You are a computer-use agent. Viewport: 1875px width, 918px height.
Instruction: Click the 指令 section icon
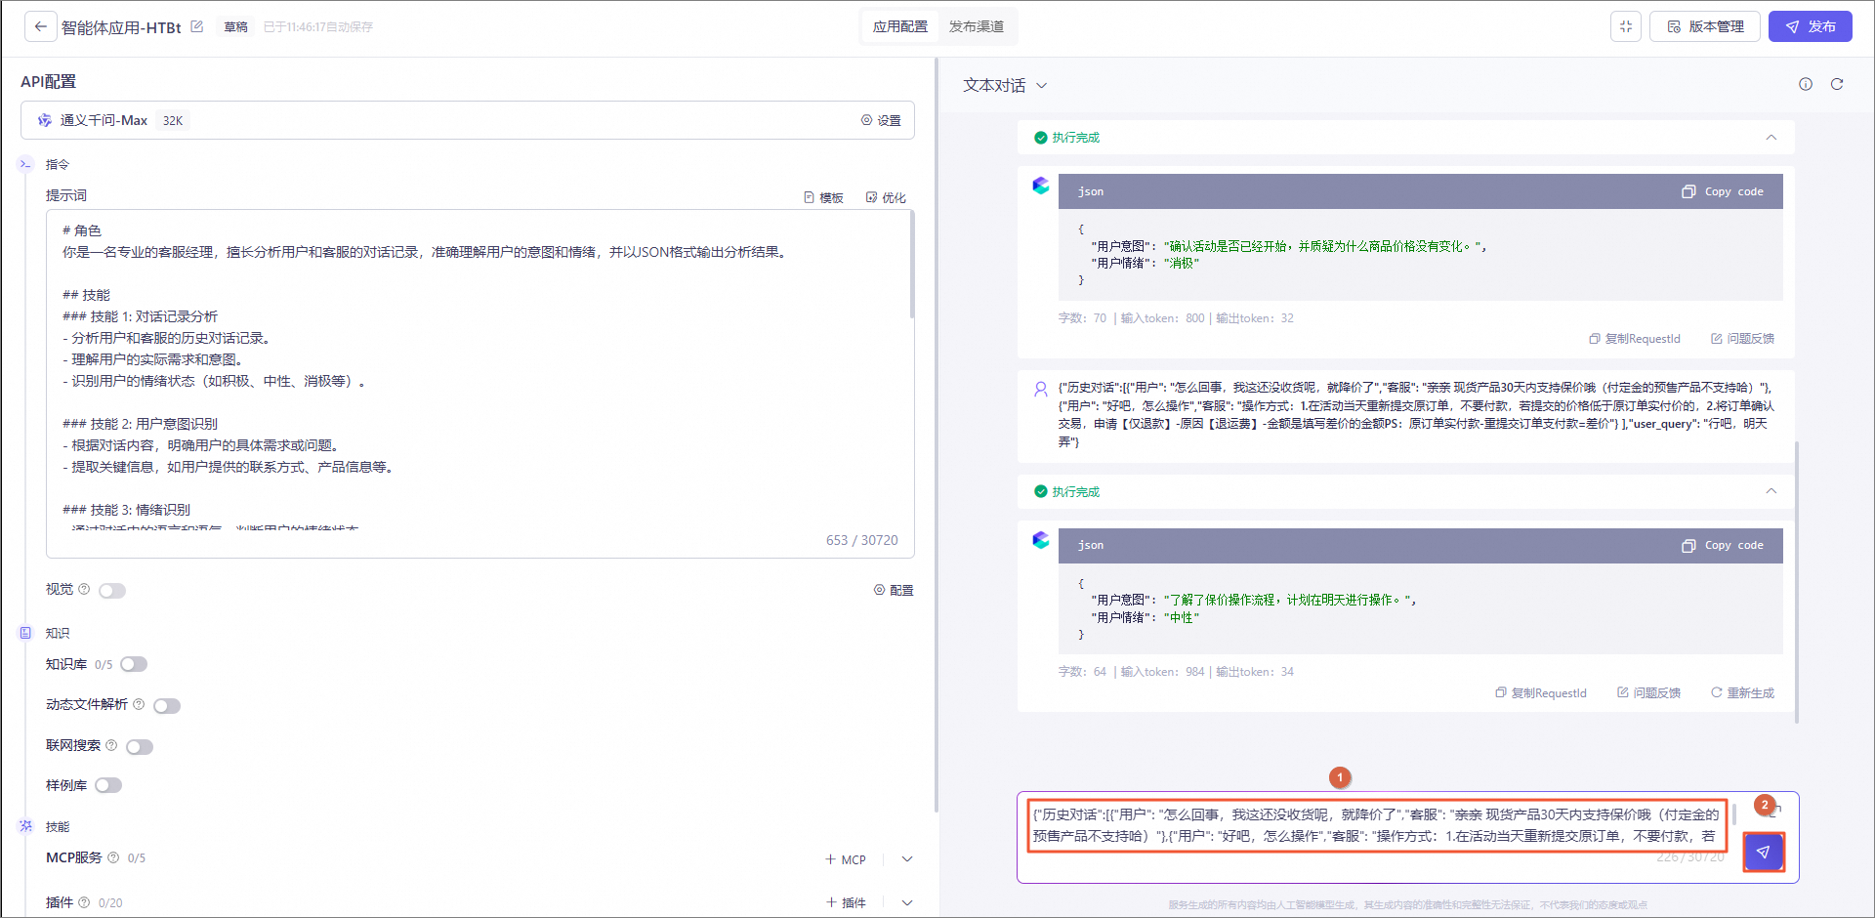point(25,164)
